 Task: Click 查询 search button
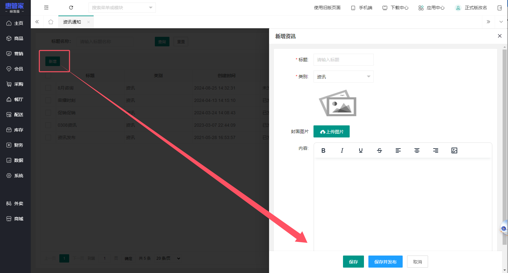(162, 42)
